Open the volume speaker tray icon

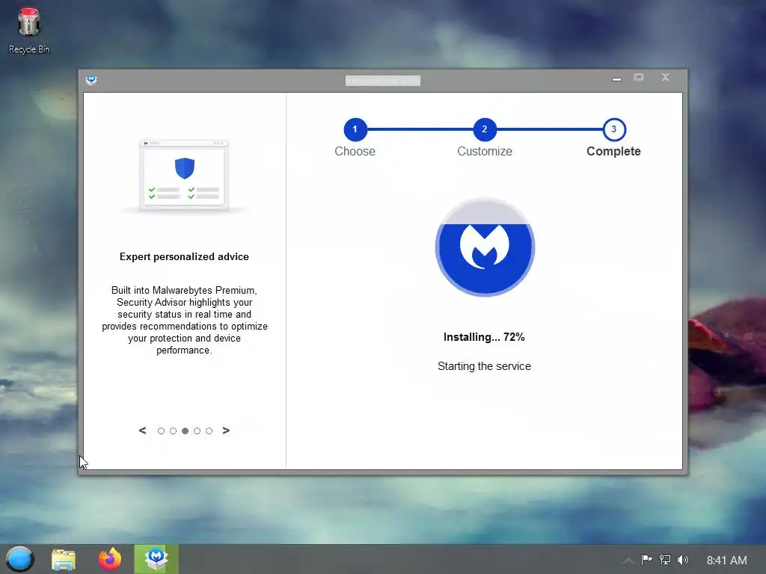tap(683, 560)
